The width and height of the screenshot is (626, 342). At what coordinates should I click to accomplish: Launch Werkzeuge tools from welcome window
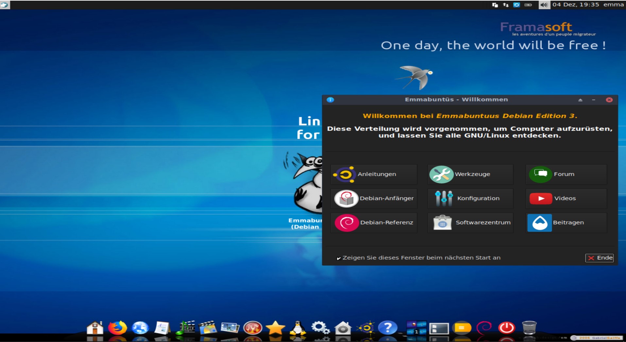point(470,174)
